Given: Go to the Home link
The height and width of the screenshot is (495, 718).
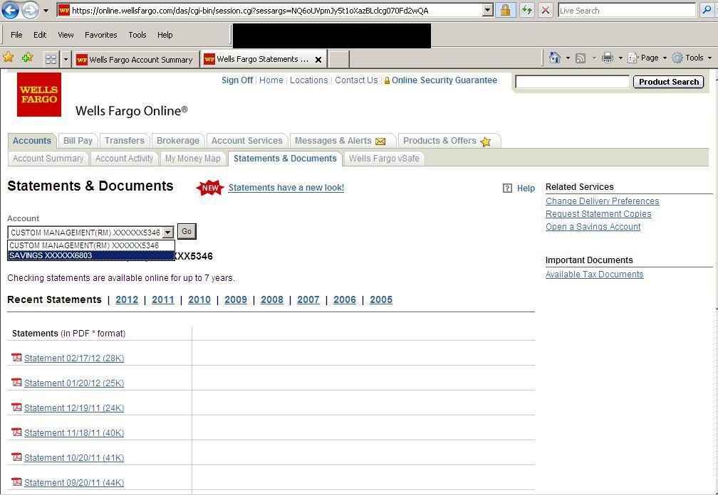Looking at the screenshot, I should tap(271, 80).
